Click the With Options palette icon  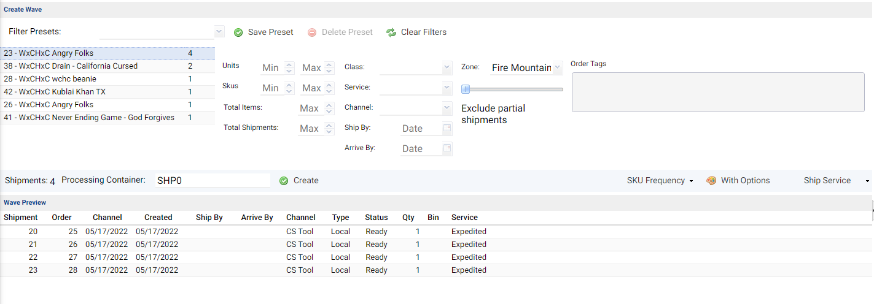coord(711,181)
